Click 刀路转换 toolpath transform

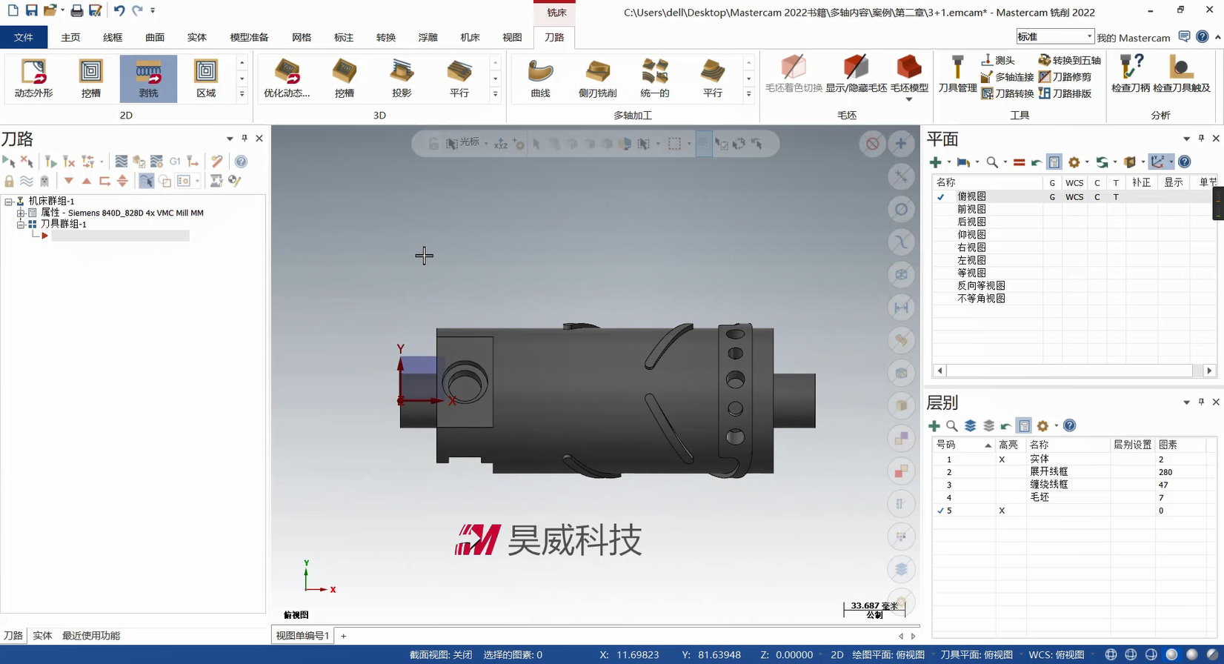pyautogui.click(x=1007, y=93)
